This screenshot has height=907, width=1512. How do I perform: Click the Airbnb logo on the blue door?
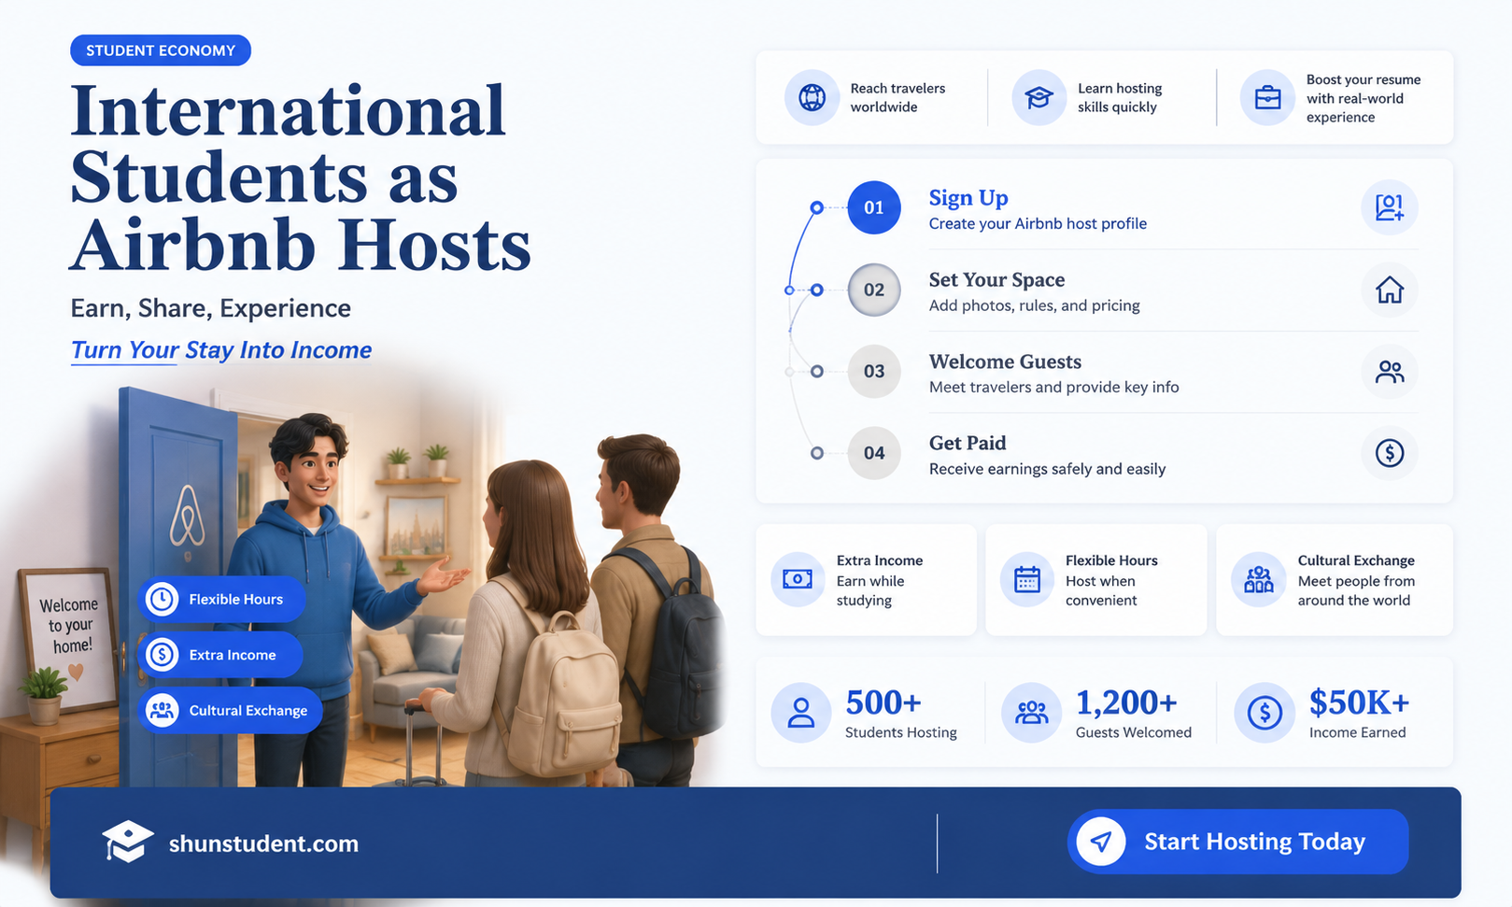[187, 516]
